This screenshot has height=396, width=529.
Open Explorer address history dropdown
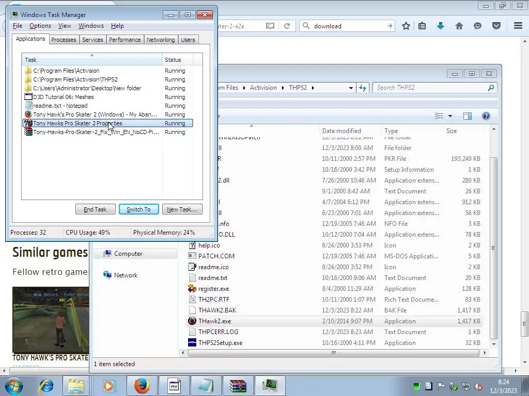pos(351,88)
